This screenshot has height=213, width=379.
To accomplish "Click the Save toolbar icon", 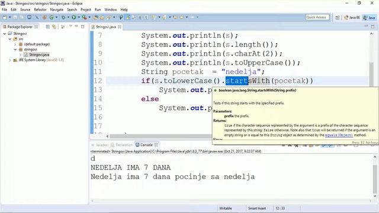I will pos(15,17).
